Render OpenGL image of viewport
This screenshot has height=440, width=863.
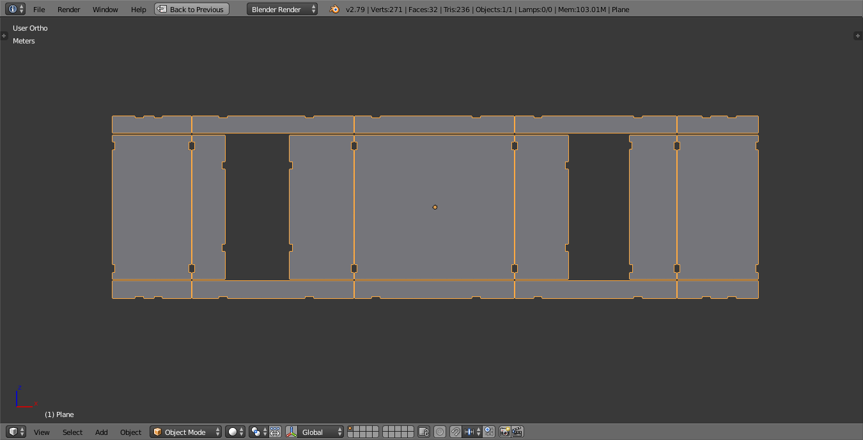tap(504, 432)
